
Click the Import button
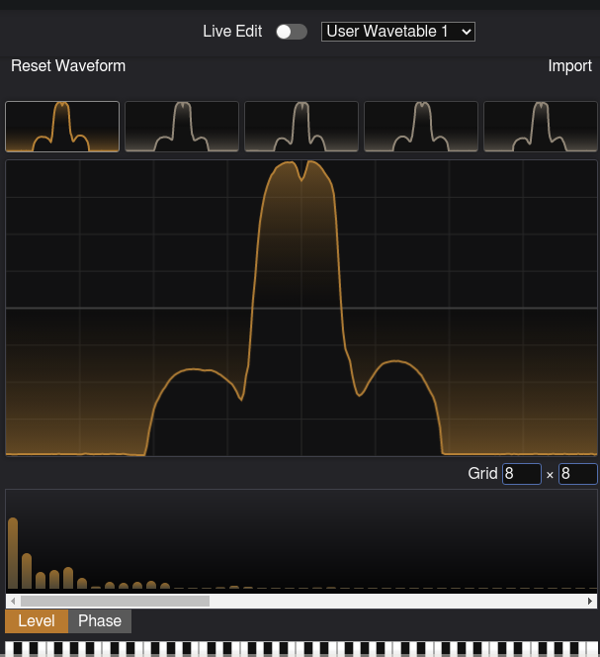[x=569, y=66]
